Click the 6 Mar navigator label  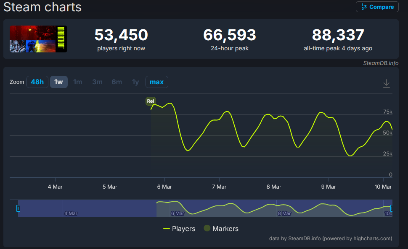178,213
